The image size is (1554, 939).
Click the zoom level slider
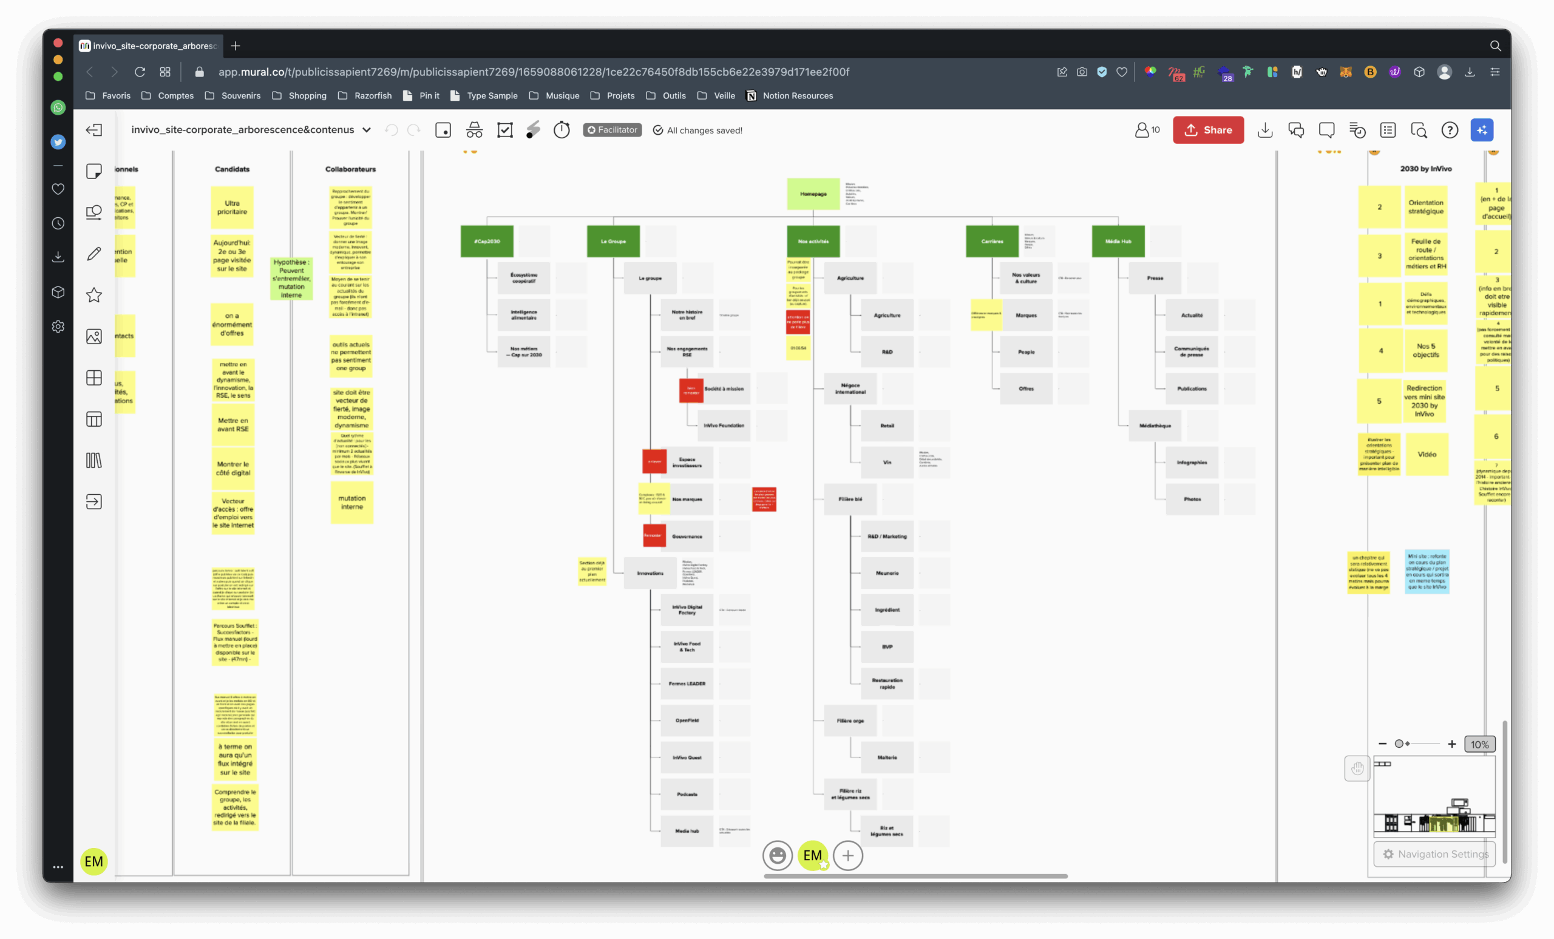pyautogui.click(x=1417, y=744)
